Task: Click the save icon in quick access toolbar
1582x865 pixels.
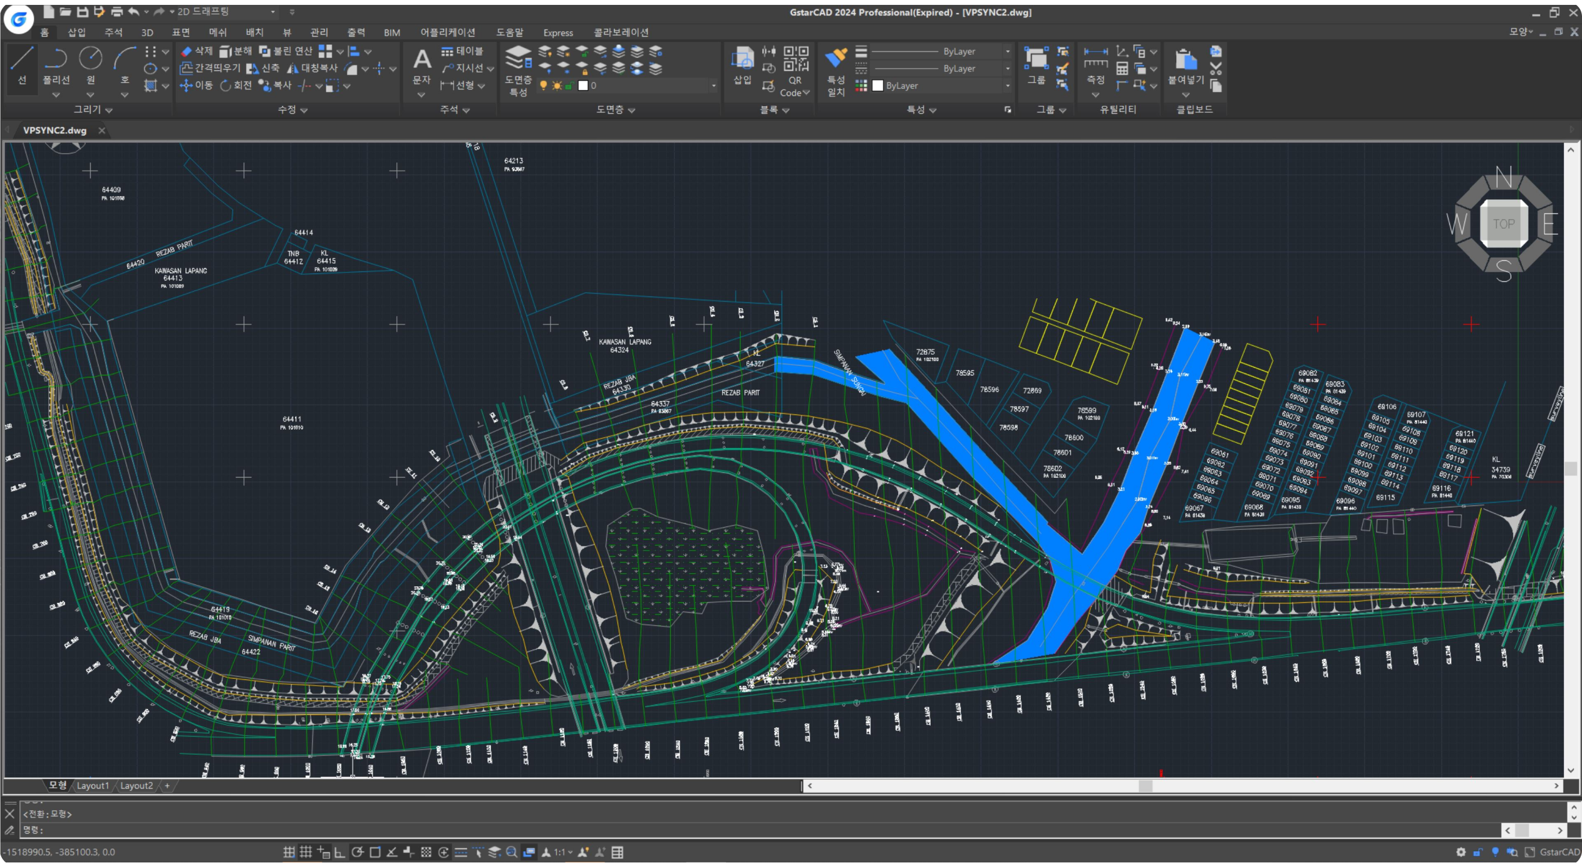Action: click(82, 12)
